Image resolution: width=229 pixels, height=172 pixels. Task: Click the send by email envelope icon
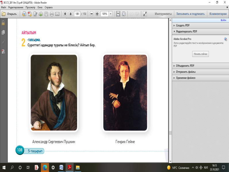coord(57,14)
